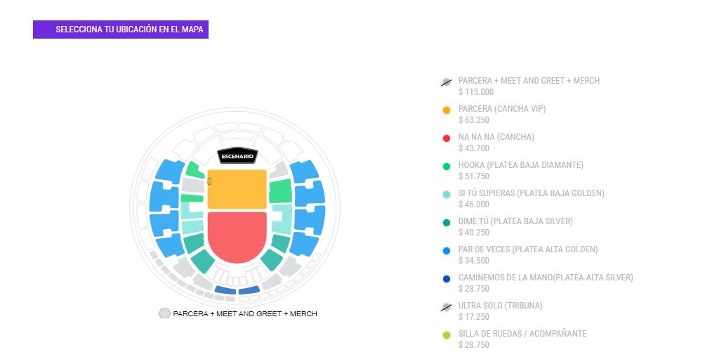Image resolution: width=712 pixels, height=357 pixels.
Task: Click the Ultra Solo Tribuna slashed legend icon
Action: tap(446, 307)
